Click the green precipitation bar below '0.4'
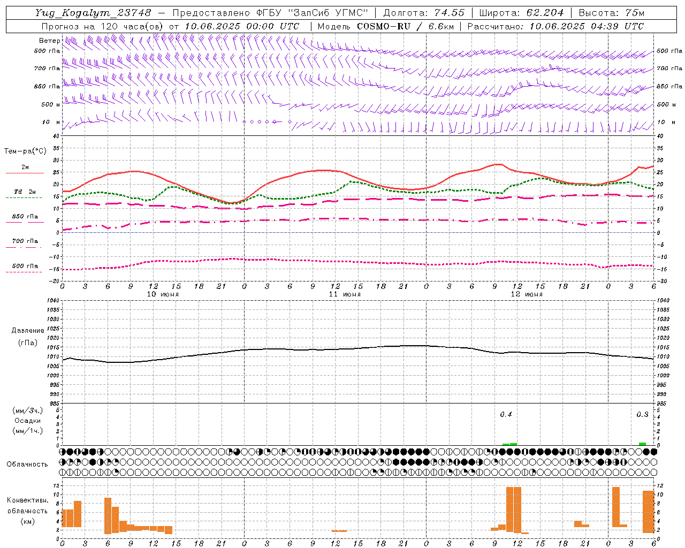The width and height of the screenshot is (685, 548). 510,444
